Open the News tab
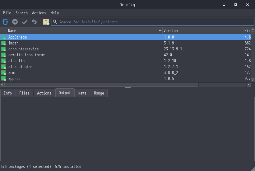This screenshot has width=255, height=171. [x=82, y=93]
